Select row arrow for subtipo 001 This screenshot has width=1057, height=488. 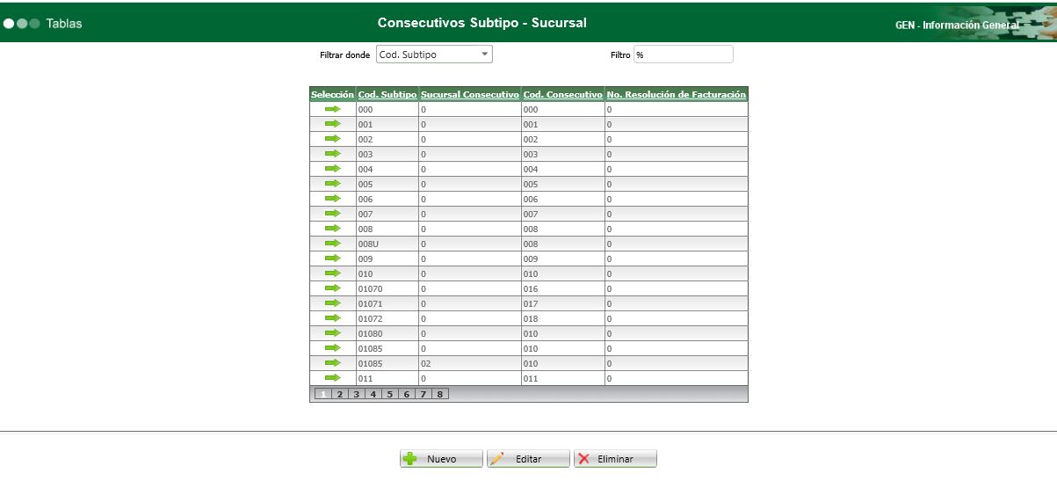tap(332, 124)
